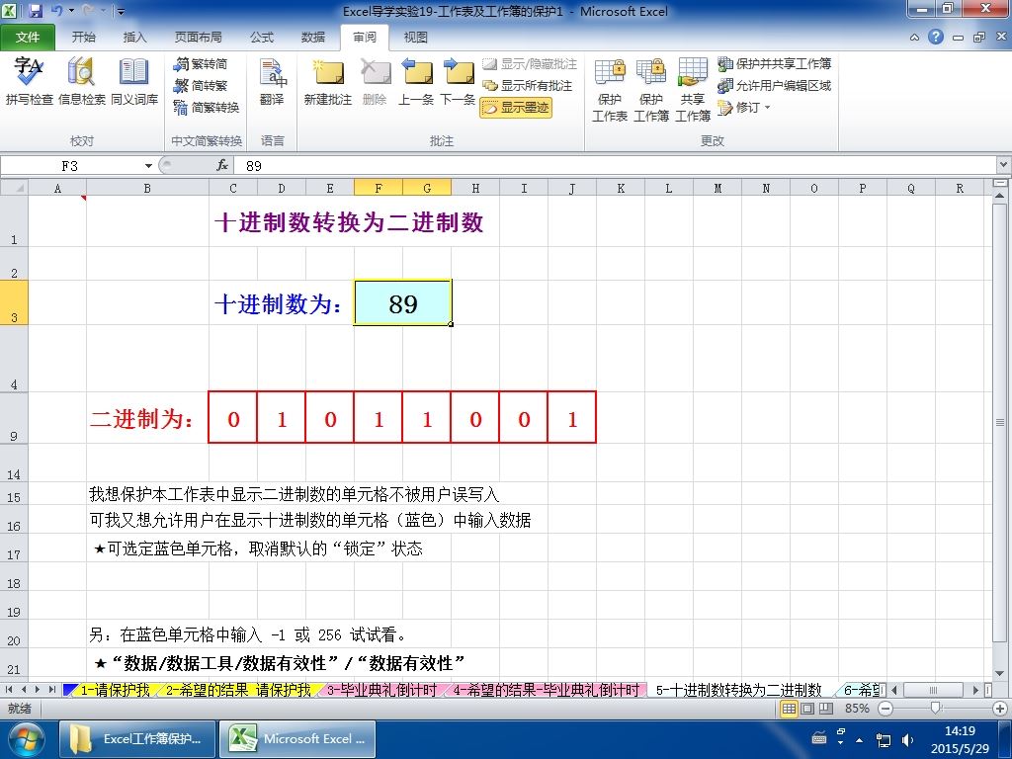Click 保护工作表 protect sheet
1012x759 pixels.
click(x=609, y=89)
